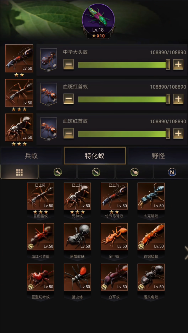Pick the 管锯猛蚁 ant icon

pos(151,236)
